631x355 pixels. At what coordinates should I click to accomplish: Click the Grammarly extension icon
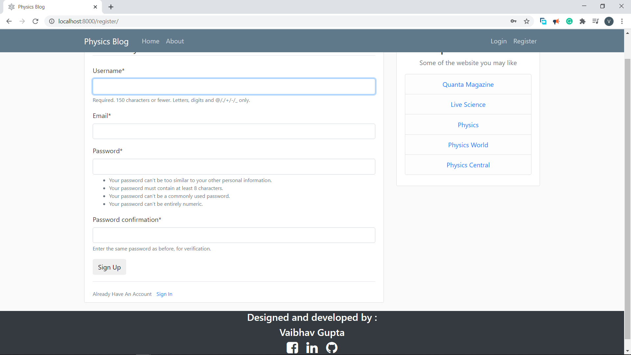569,21
